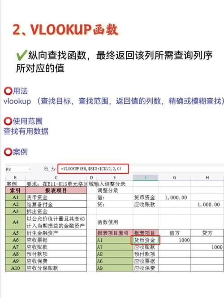
Task: Select column header H
Action: (207, 178)
